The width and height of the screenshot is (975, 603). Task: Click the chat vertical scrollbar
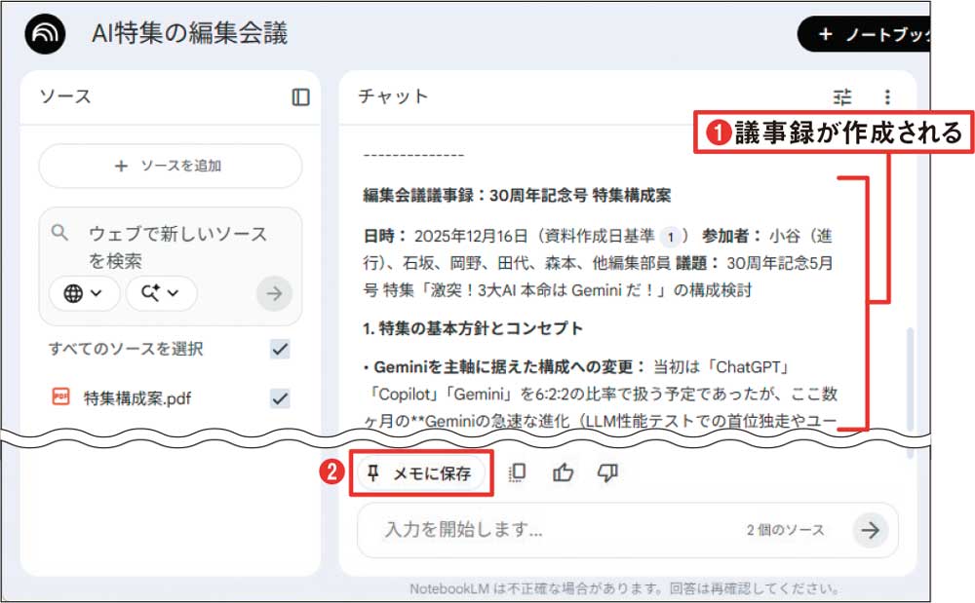tap(911, 379)
